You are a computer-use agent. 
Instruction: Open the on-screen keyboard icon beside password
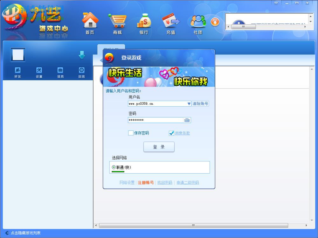tap(187, 120)
